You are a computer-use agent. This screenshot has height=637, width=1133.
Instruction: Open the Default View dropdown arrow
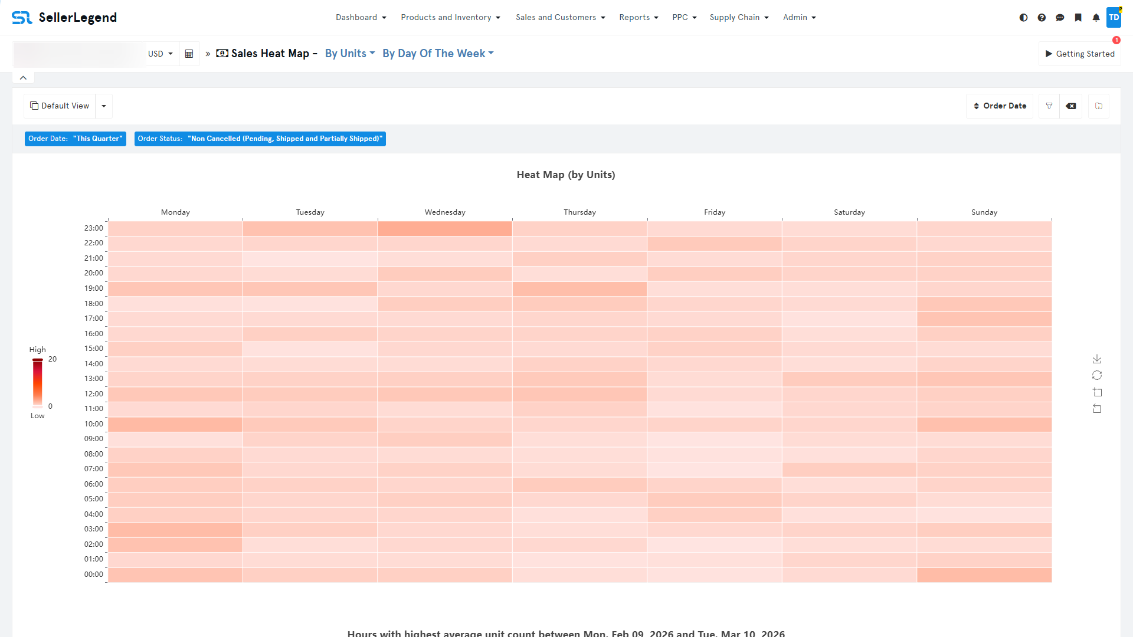(x=104, y=106)
